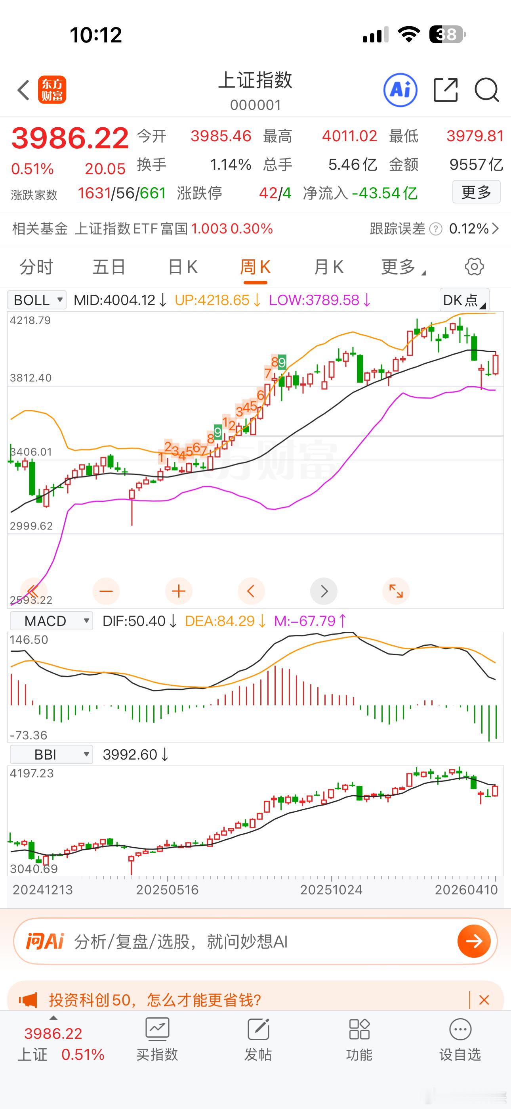This screenshot has width=511, height=1109.
Task: Tap the megaphone icon in the banner
Action: click(28, 1000)
